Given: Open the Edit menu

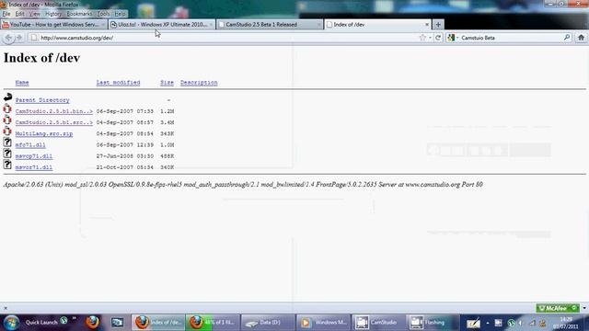Looking at the screenshot, I should pos(19,14).
